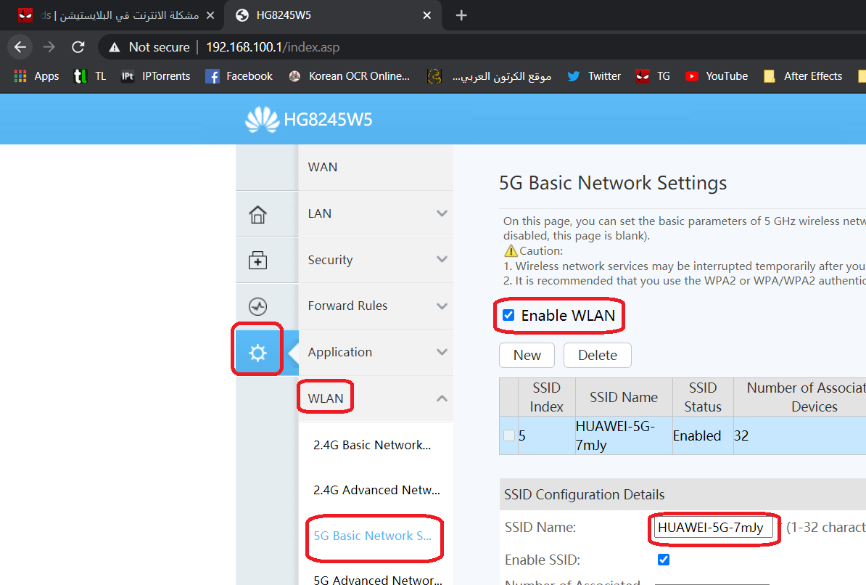Image resolution: width=866 pixels, height=585 pixels.
Task: Open the Home icon in router sidebar
Action: pyautogui.click(x=258, y=214)
